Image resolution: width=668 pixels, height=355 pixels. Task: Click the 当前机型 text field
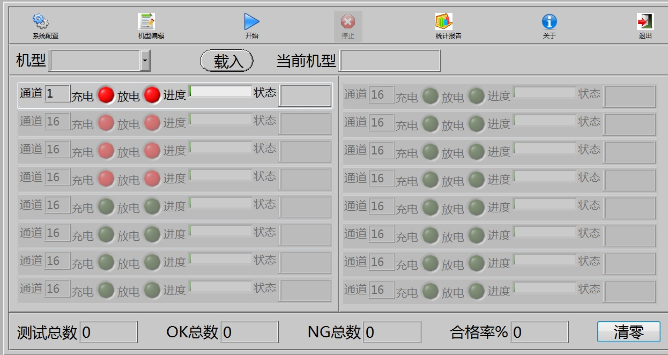pos(390,61)
